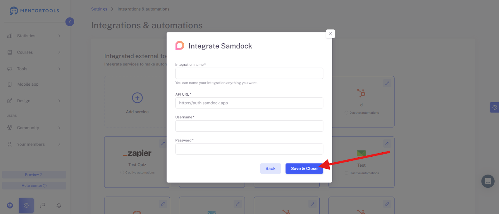The height and width of the screenshot is (214, 499).
Task: Edit the 'Test' integration card
Action: click(x=387, y=144)
